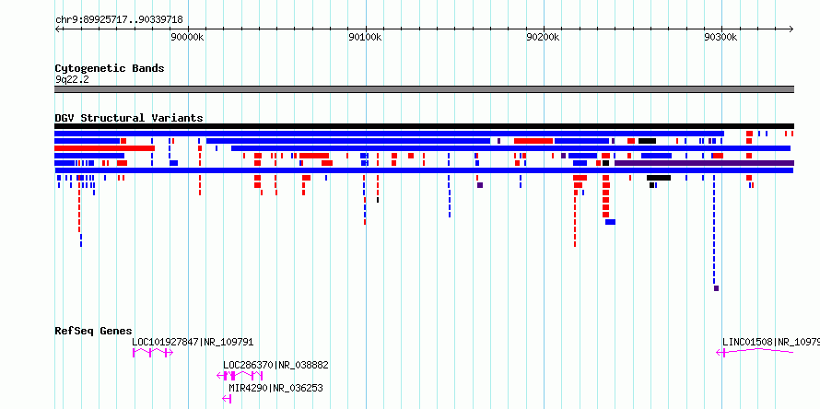Select the LOC286370 gene exon glyph

click(x=240, y=376)
